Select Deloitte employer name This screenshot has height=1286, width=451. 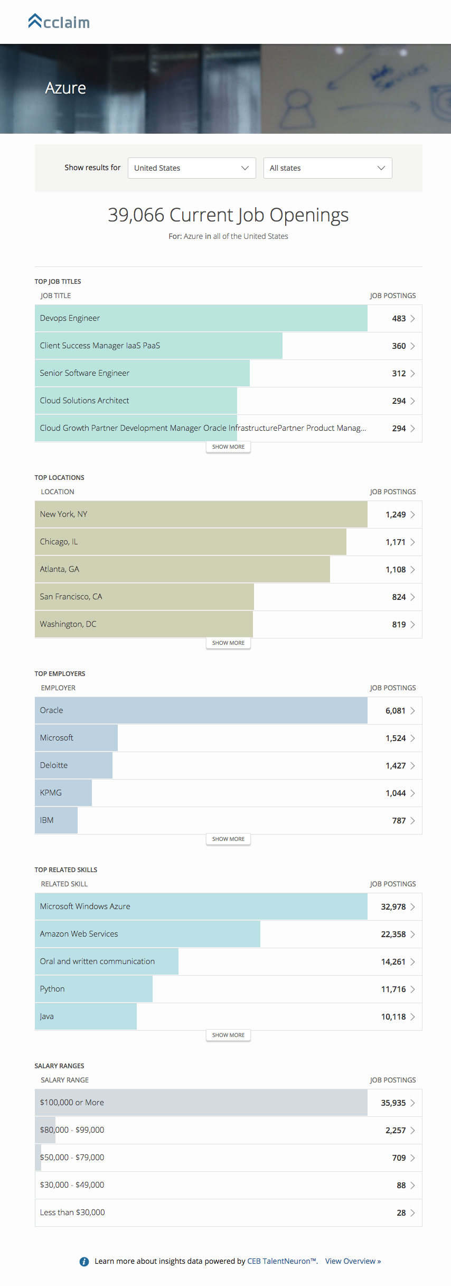pos(53,765)
